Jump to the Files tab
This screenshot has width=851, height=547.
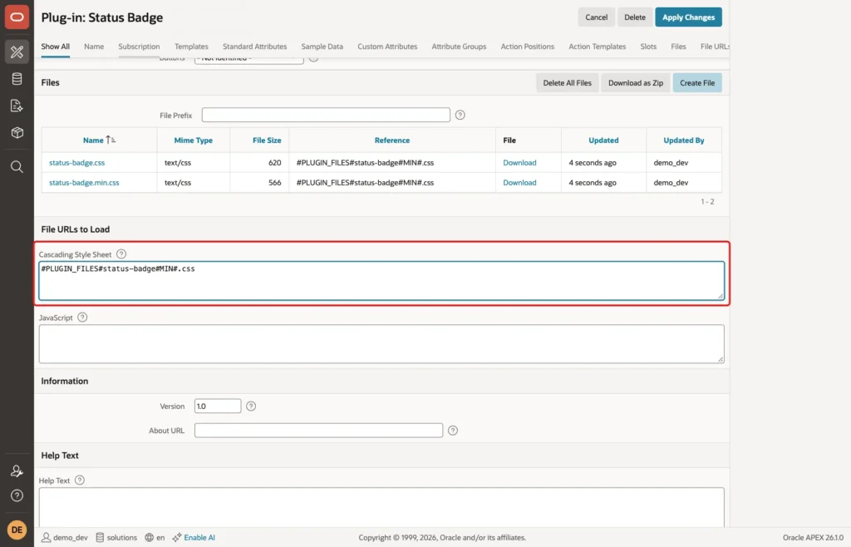click(678, 47)
